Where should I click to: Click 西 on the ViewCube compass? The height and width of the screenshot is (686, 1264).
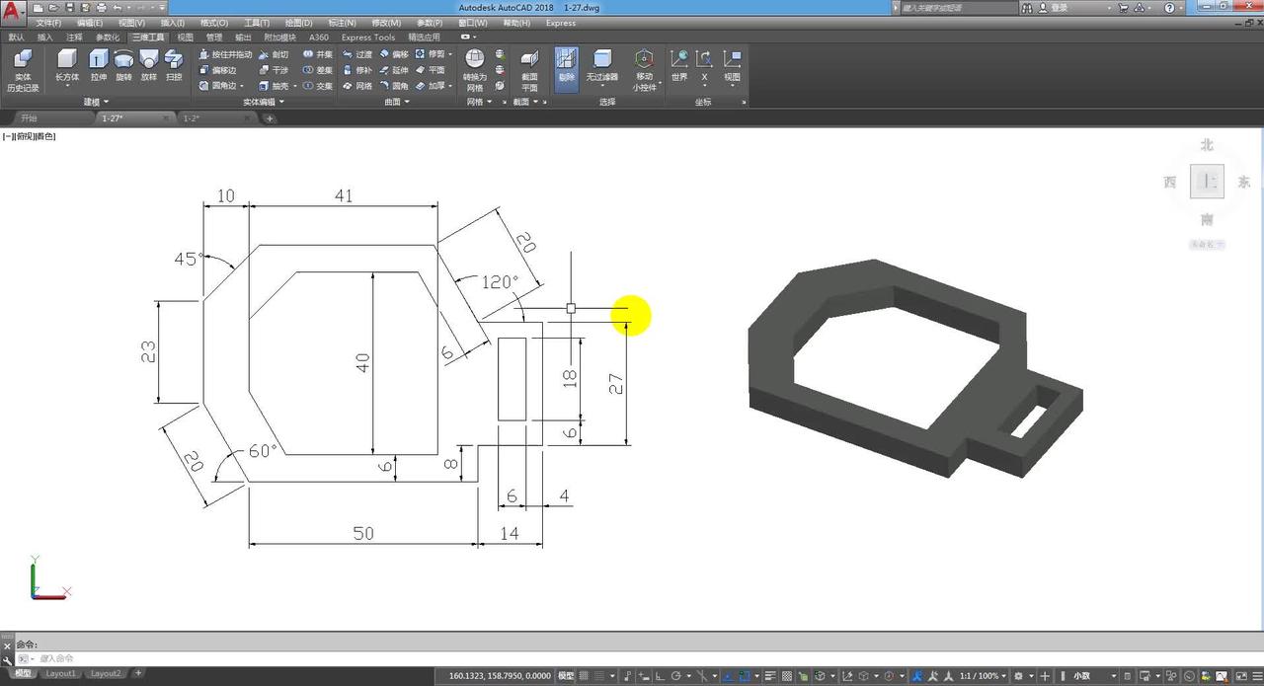click(x=1168, y=182)
